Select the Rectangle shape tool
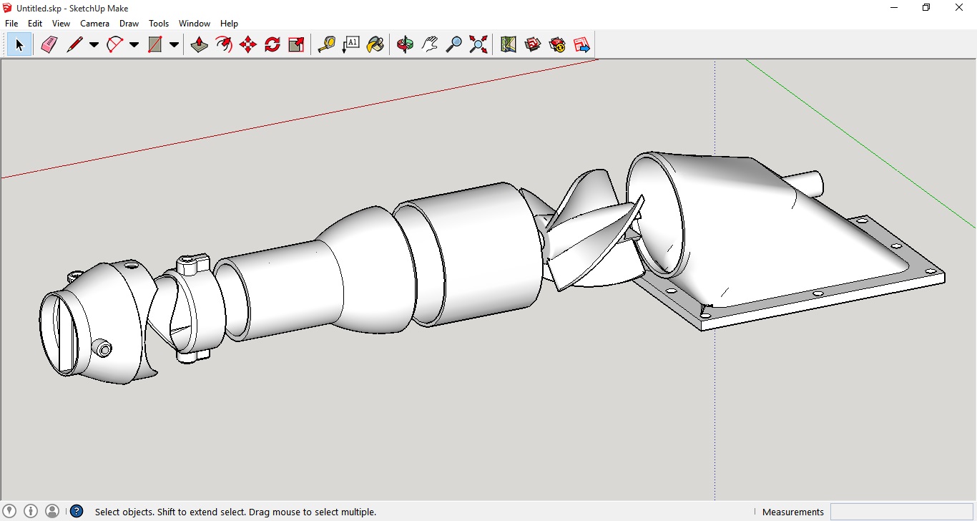The width and height of the screenshot is (977, 521). (154, 45)
